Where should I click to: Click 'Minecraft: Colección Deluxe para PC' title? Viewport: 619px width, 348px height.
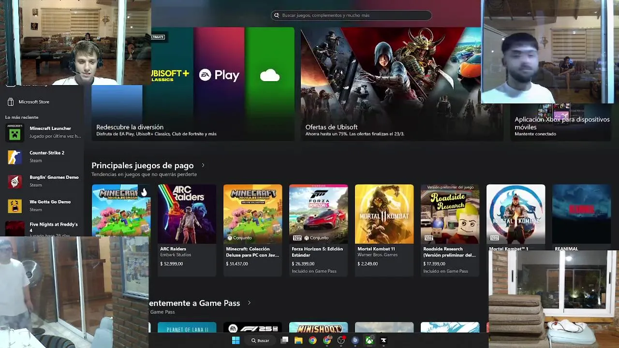[x=252, y=252]
